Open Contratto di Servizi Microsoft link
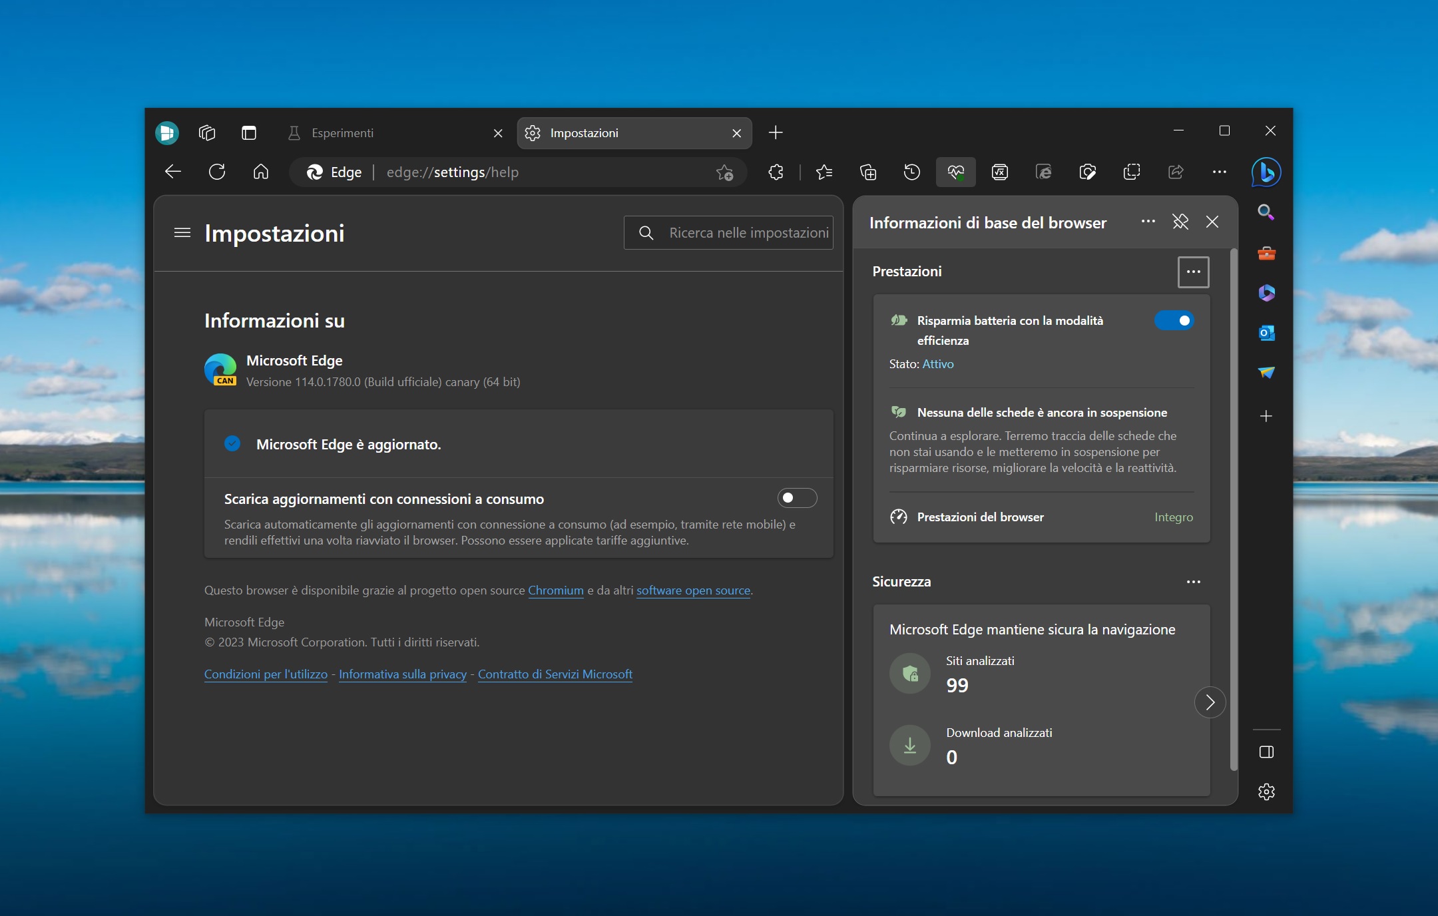The image size is (1438, 916). 555,674
